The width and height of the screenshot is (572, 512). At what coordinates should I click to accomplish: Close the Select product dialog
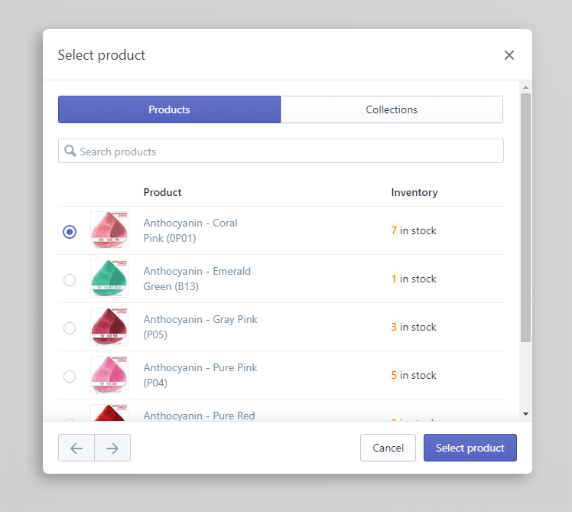509,55
